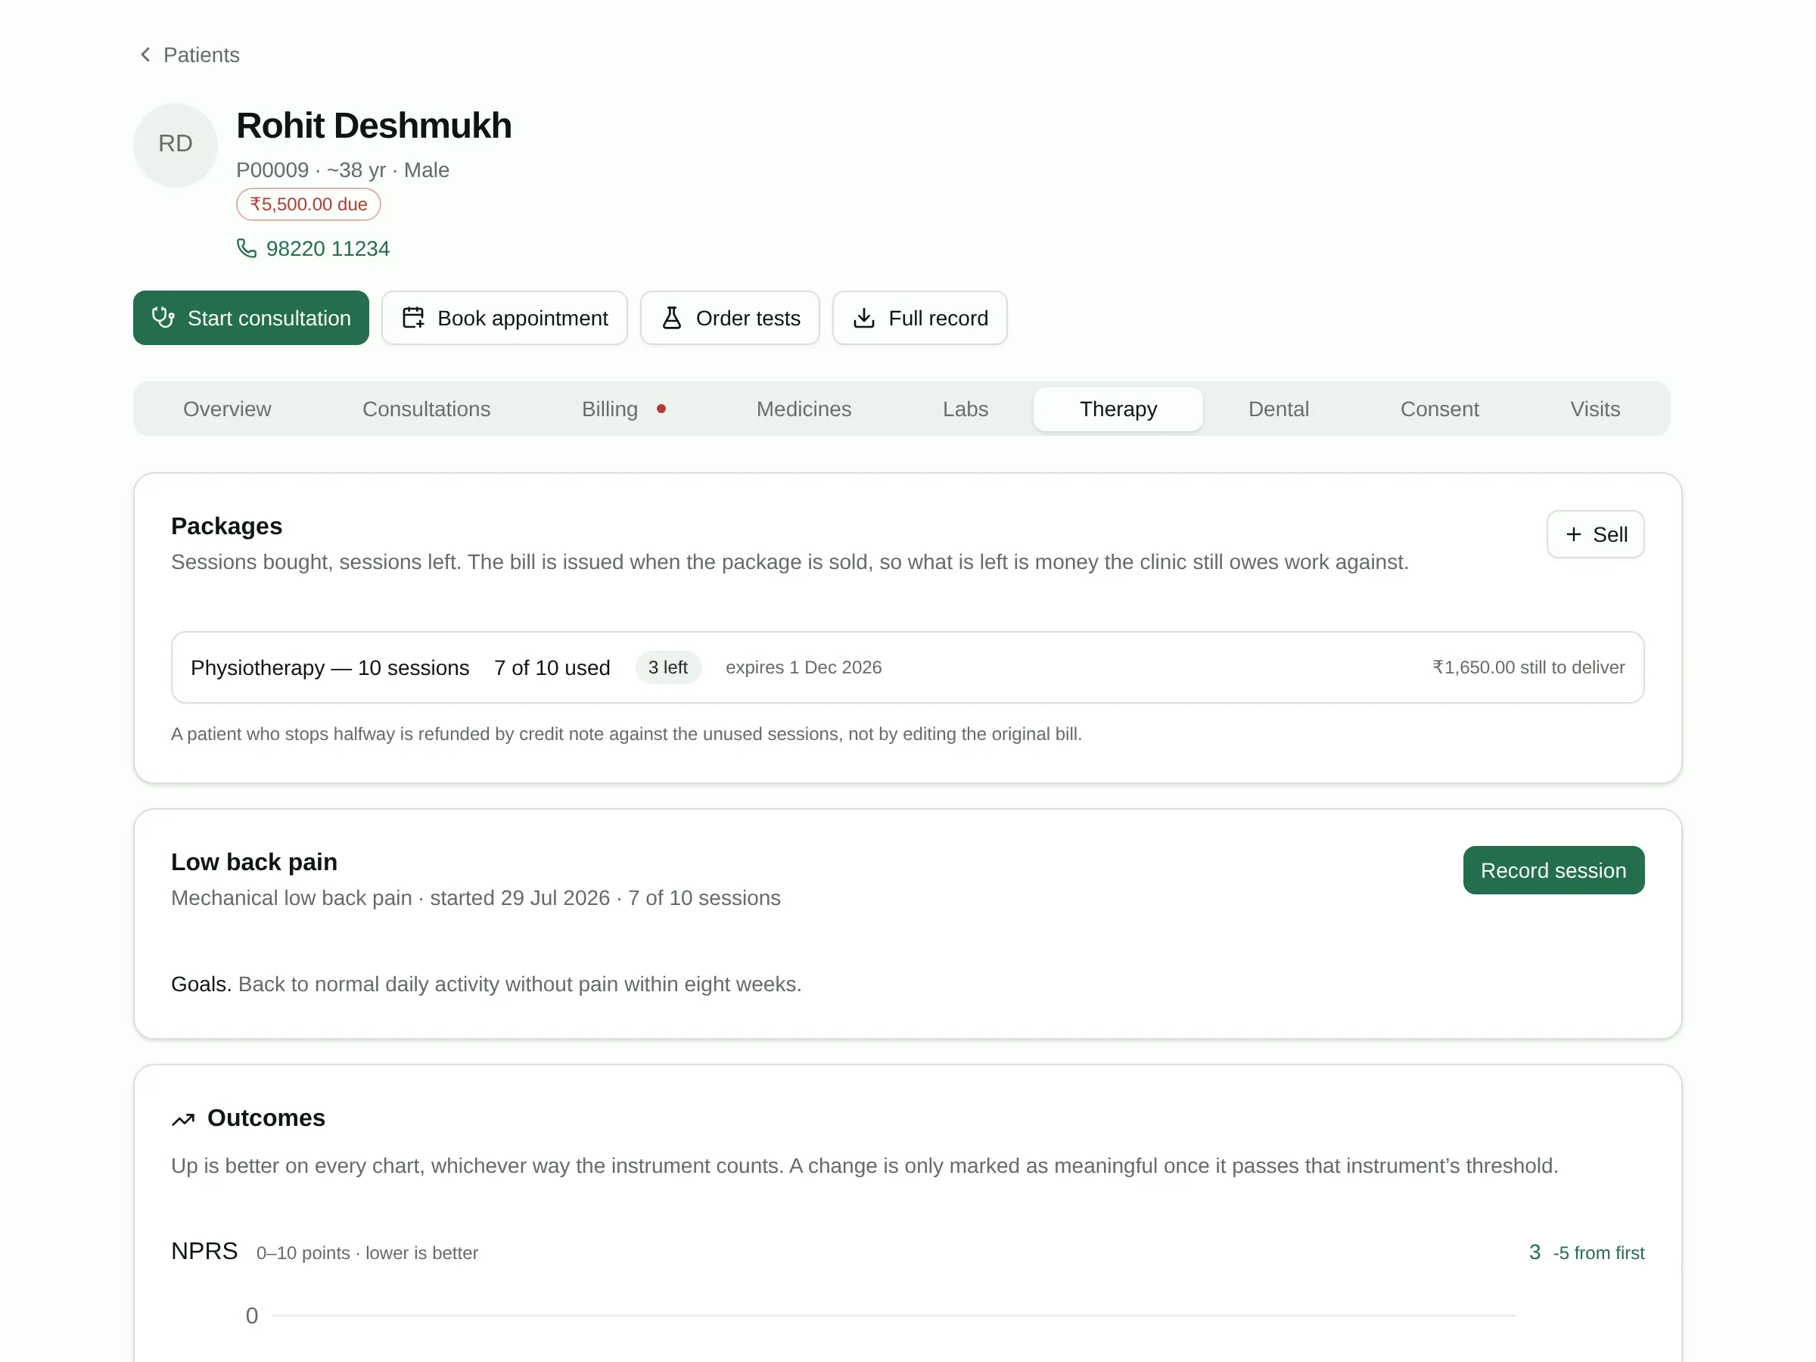The width and height of the screenshot is (1816, 1362).
Task: Click the 'Low back pain' heading
Action: 253,862
